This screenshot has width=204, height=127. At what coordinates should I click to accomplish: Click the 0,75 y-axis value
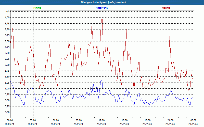click(x=7, y=94)
